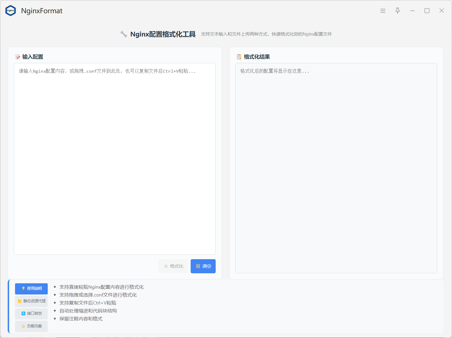
Task: Click the line 保留注释内容和格式
Action: tap(81, 319)
